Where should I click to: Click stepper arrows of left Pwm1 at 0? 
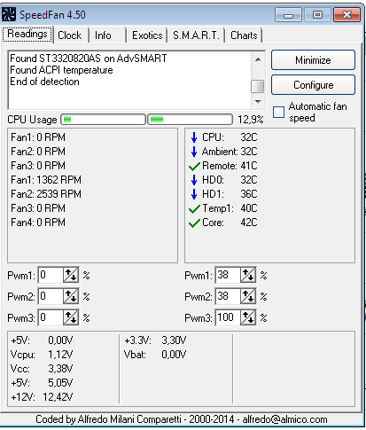(71, 275)
